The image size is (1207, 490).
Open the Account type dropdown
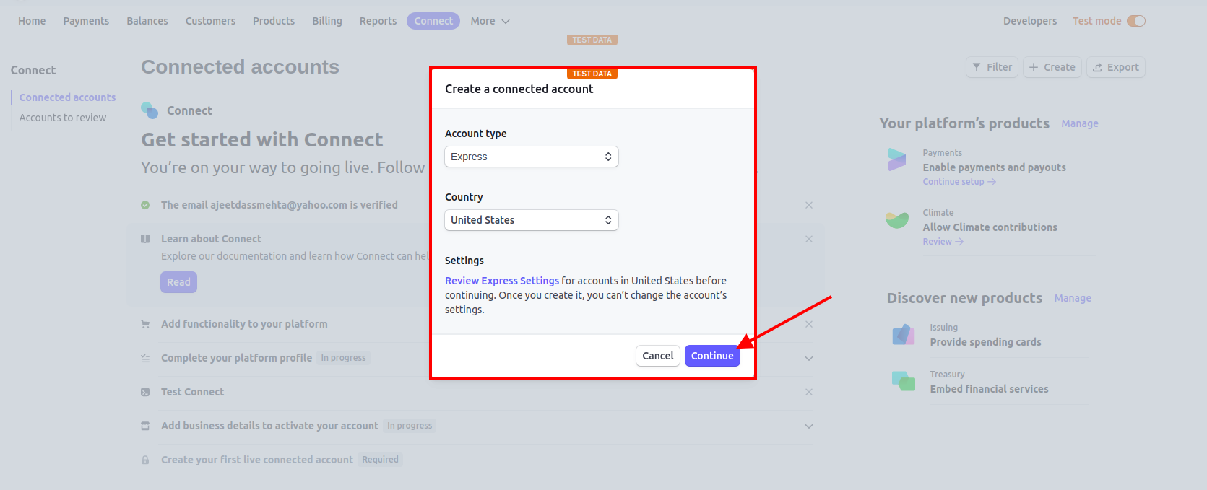pos(531,157)
